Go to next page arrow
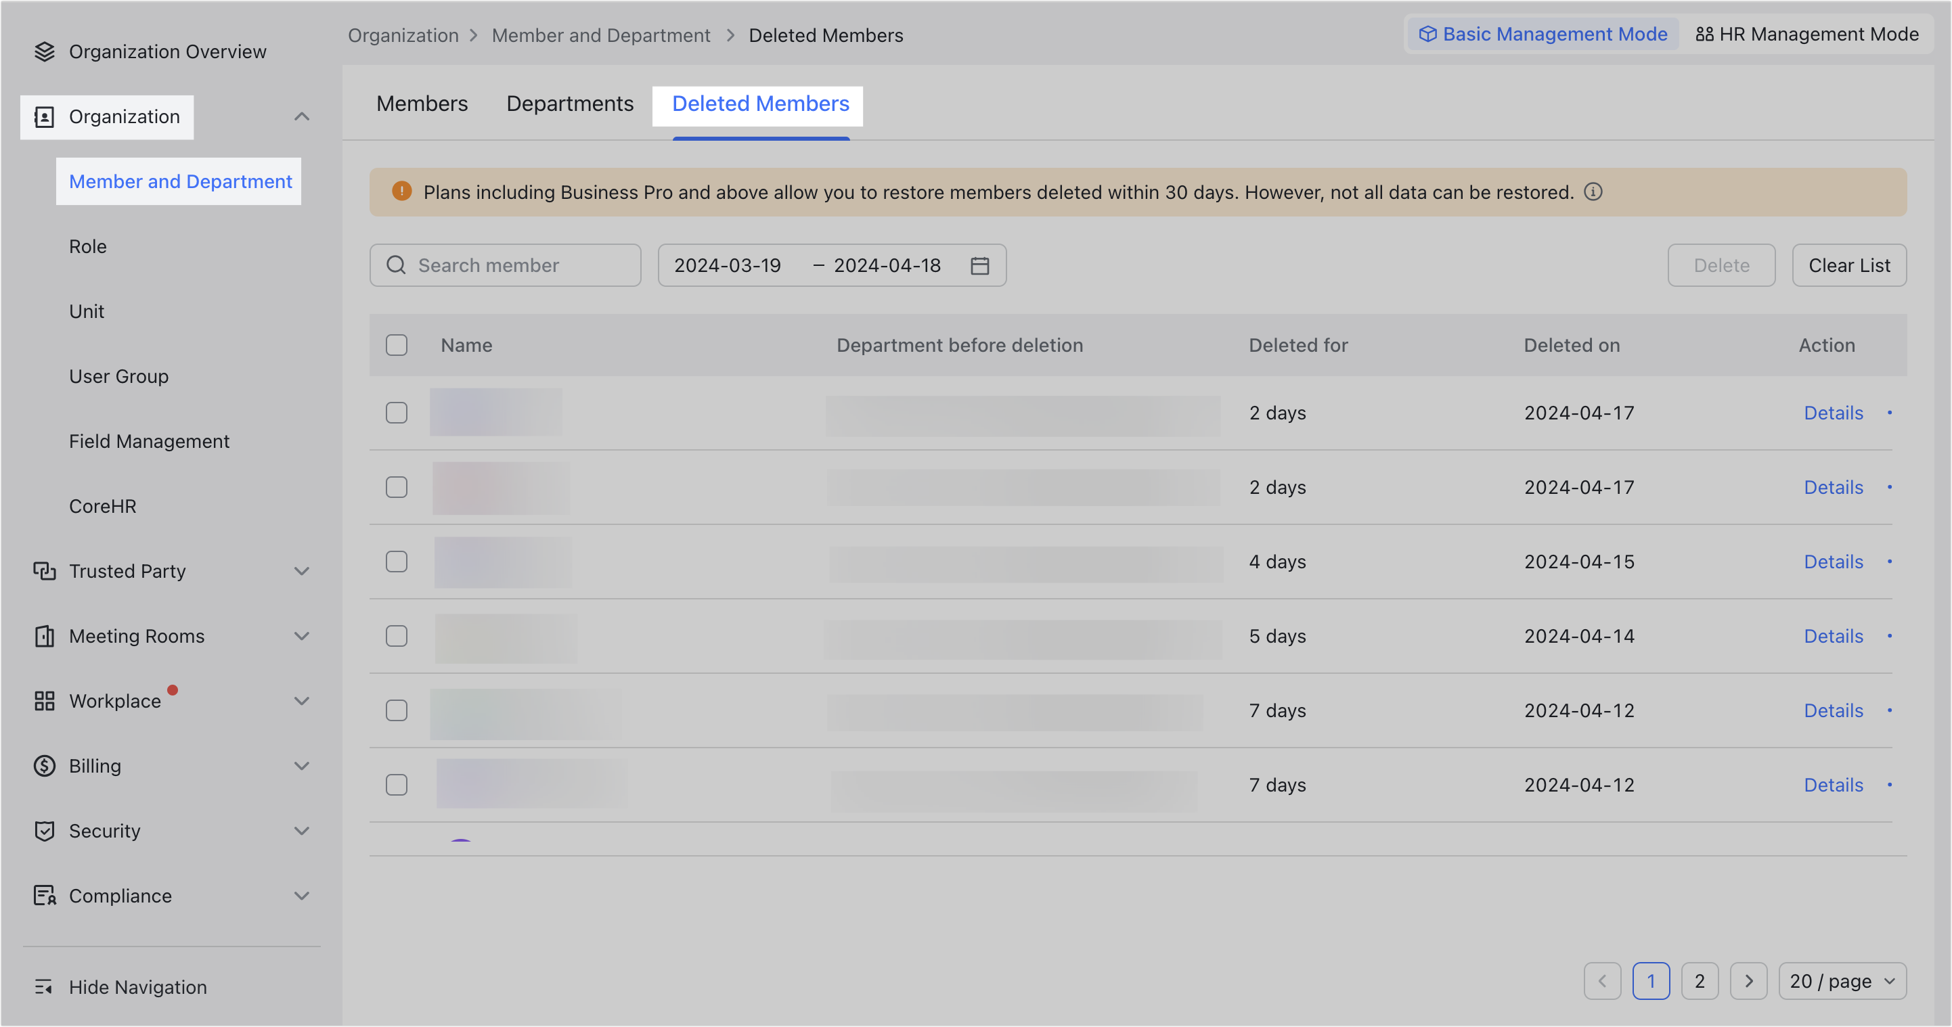The width and height of the screenshot is (1952, 1027). click(x=1748, y=982)
